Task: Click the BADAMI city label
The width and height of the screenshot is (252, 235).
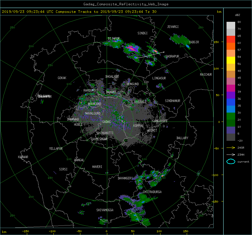Action: (111, 92)
